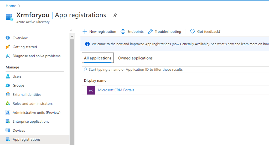Open the Microsoft CRM Portals application link
This screenshot has width=269, height=145.
coord(116,90)
